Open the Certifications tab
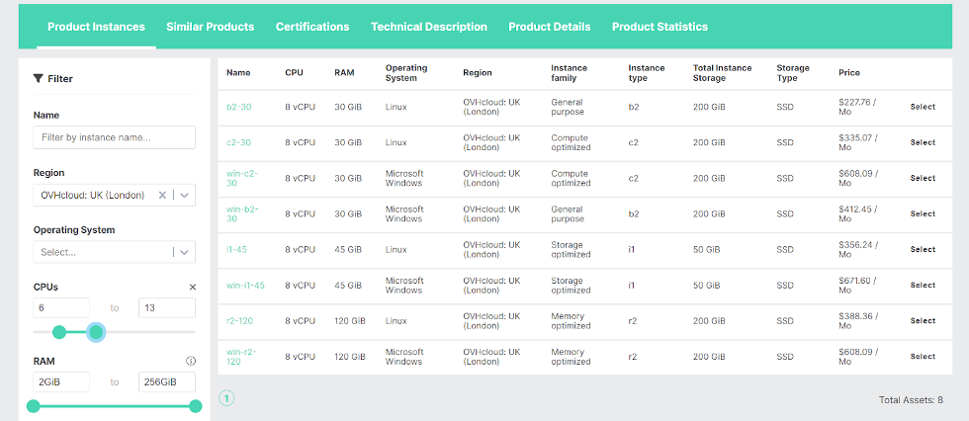 click(312, 27)
